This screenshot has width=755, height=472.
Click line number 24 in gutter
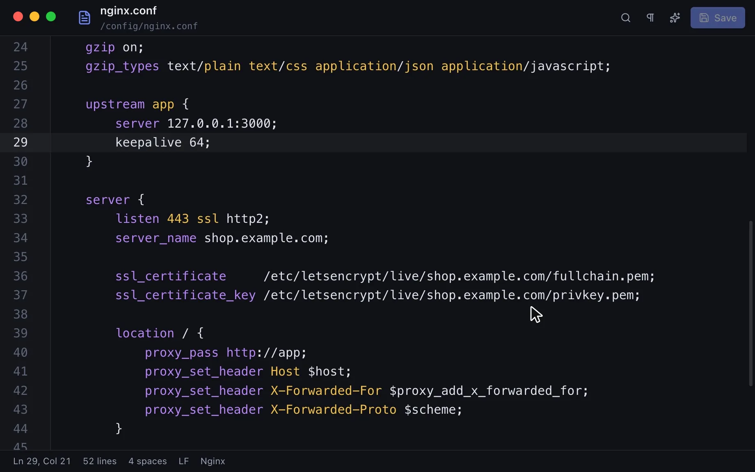pos(21,47)
